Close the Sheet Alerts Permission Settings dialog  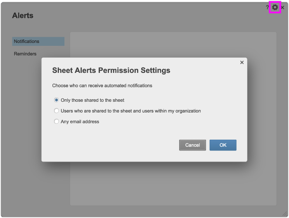point(242,63)
